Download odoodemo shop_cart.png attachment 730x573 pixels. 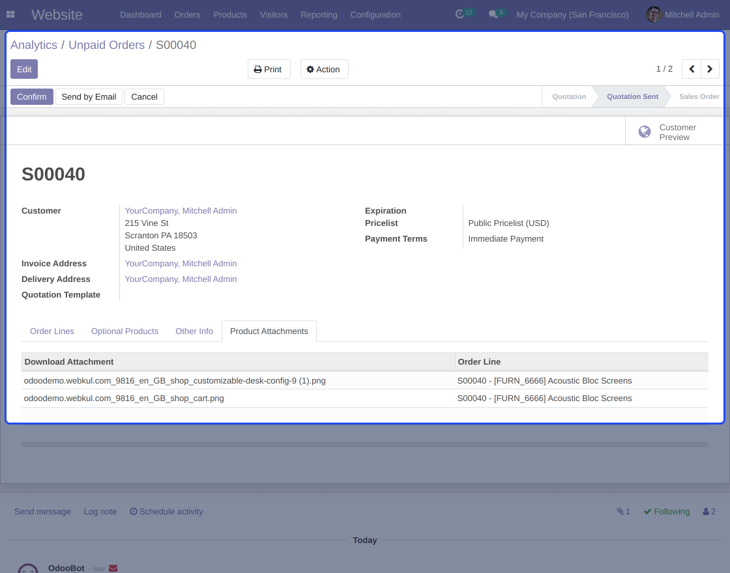[x=124, y=398]
